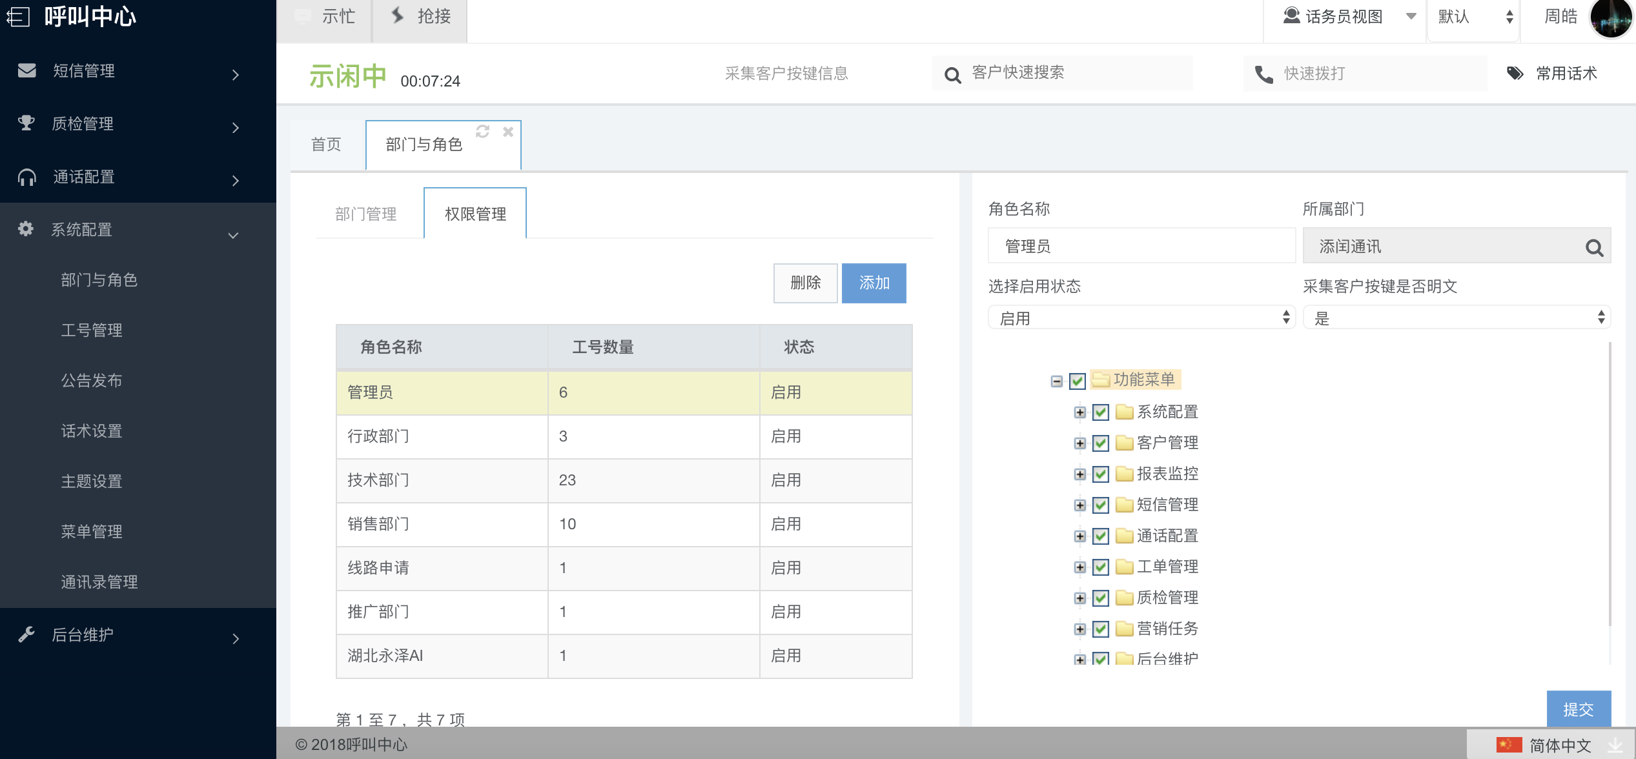This screenshot has width=1636, height=759.
Task: Open 工号管理 in the sidebar menu
Action: pyautogui.click(x=92, y=330)
